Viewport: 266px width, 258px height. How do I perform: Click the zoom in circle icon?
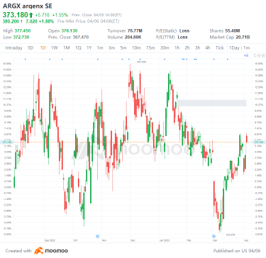pos(263,56)
